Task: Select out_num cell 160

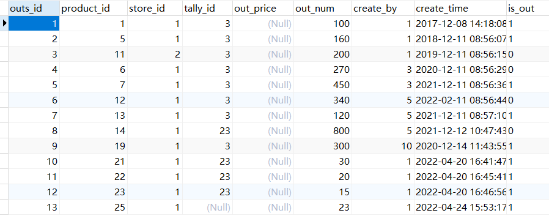Action: [x=322, y=39]
